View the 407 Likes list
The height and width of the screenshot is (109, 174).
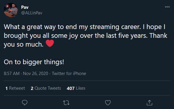(76, 88)
